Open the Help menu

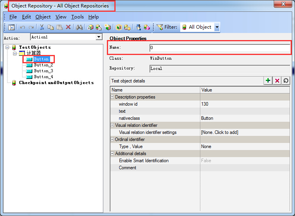click(93, 17)
